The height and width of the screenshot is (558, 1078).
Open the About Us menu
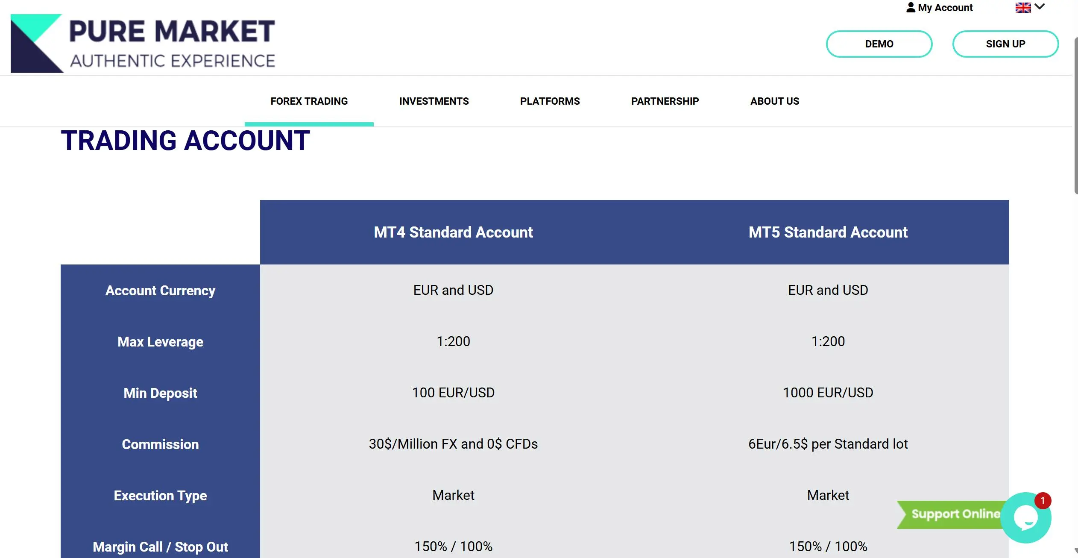(775, 101)
